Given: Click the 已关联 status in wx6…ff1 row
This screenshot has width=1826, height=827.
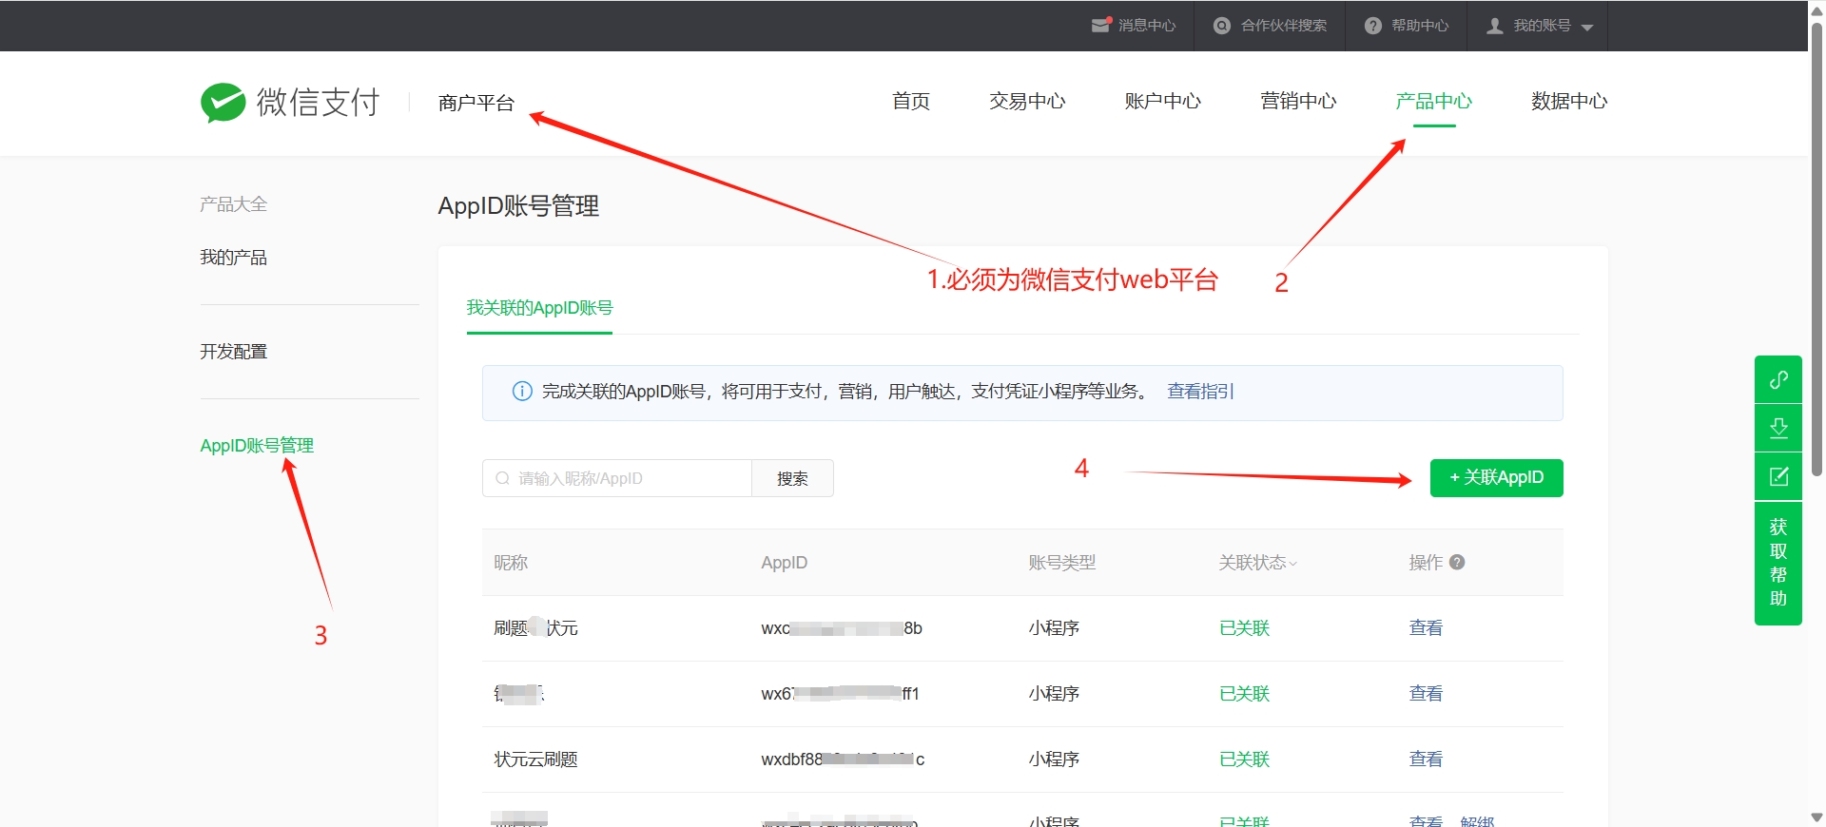Looking at the screenshot, I should (x=1244, y=694).
